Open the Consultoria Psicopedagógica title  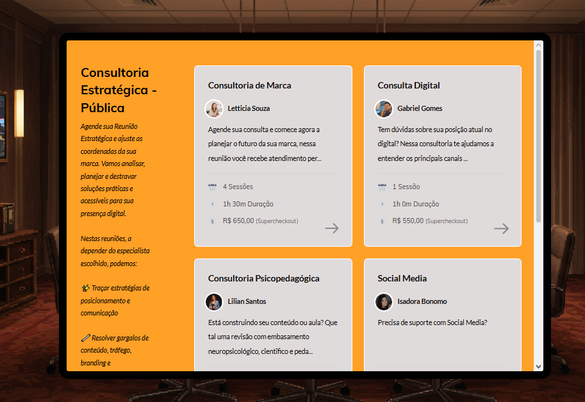pyautogui.click(x=264, y=278)
